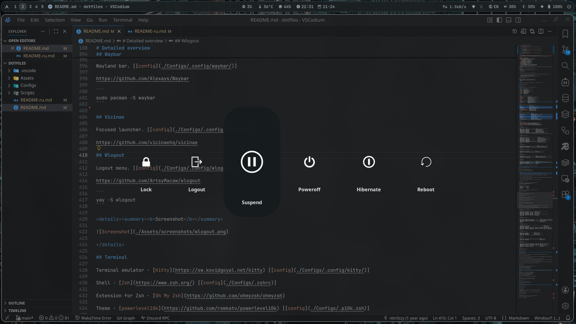Viewport: 576px width, 324px height.
Task: Click the main* branch in status bar
Action: (25, 318)
